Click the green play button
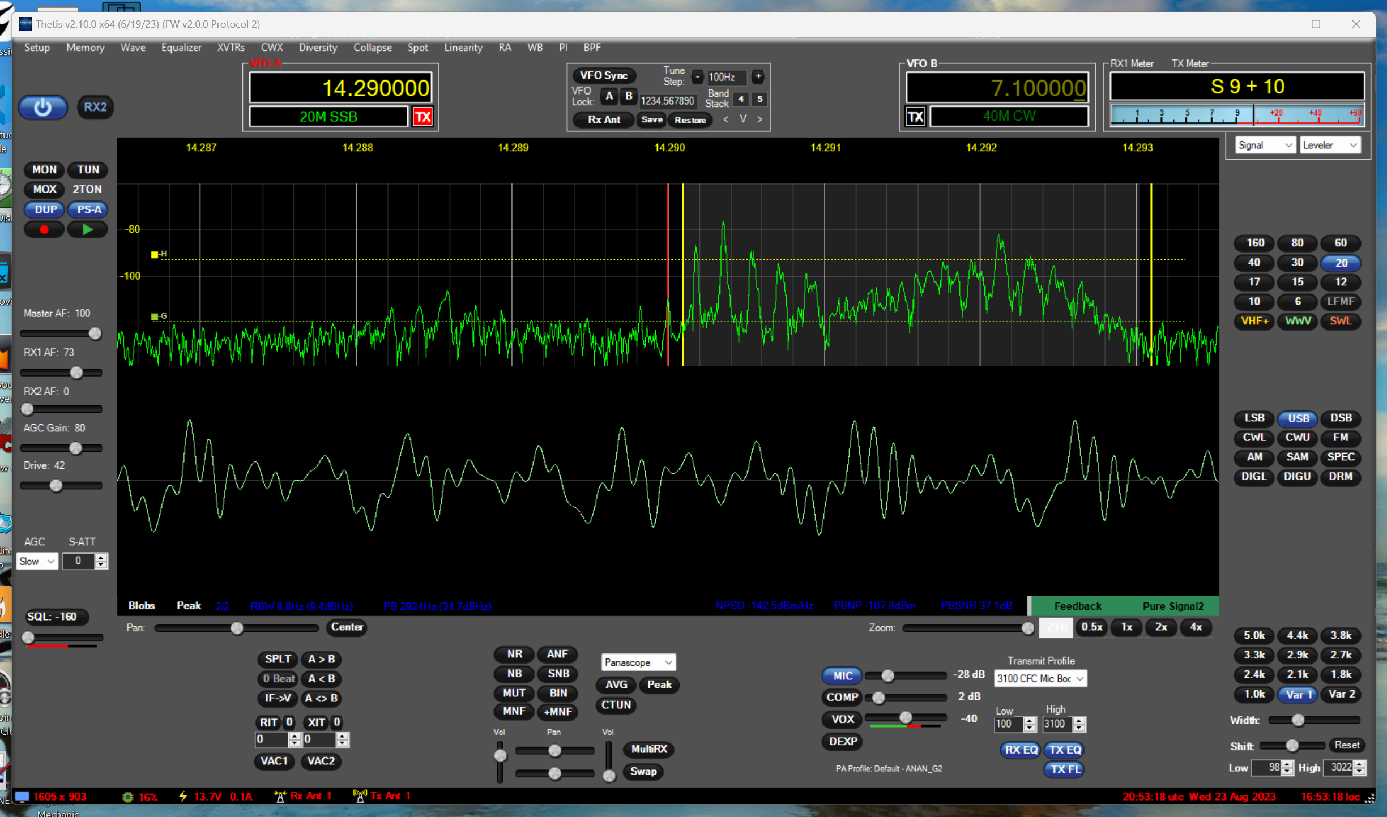This screenshot has height=817, width=1387. (88, 229)
